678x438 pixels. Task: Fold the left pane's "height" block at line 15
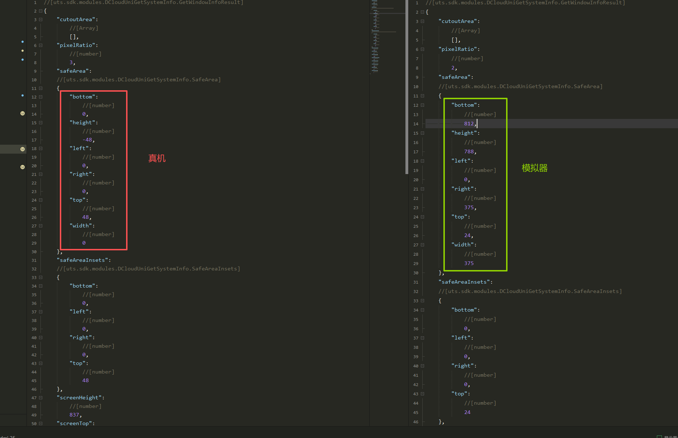coord(41,123)
